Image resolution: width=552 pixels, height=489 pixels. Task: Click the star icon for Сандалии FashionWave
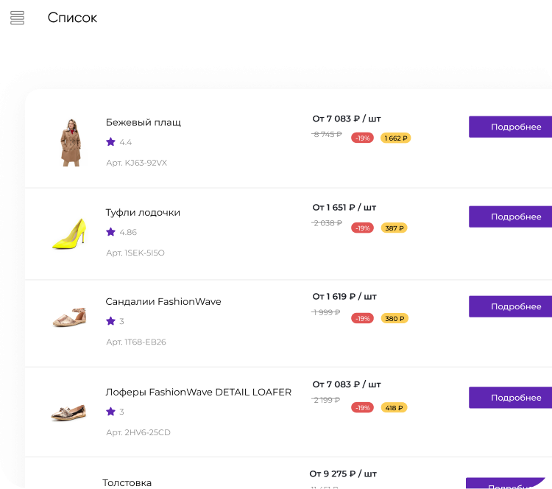pos(111,321)
